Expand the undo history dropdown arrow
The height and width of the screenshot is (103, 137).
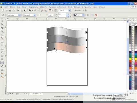33,11
